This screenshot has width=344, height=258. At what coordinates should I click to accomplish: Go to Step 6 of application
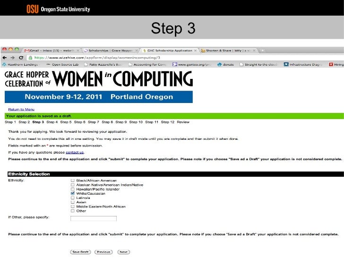[80, 122]
